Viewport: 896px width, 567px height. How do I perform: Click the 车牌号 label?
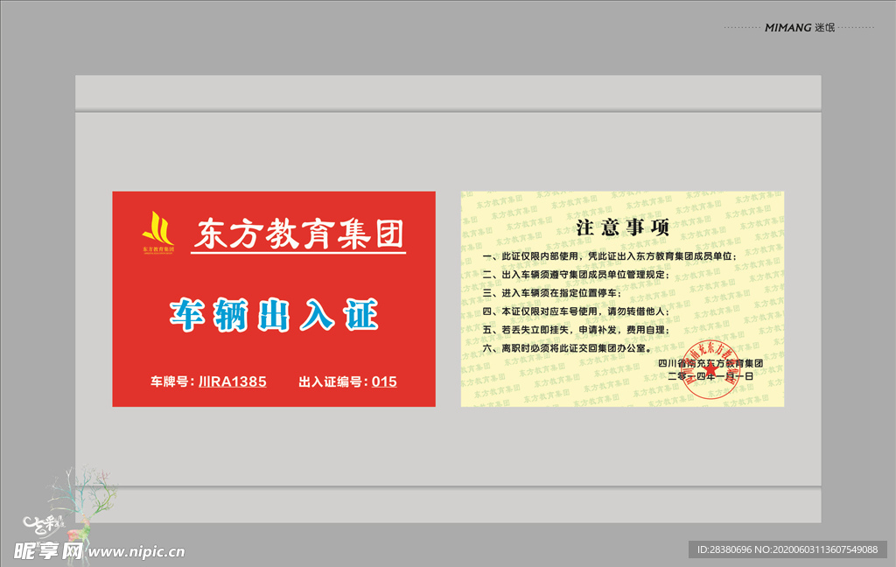tap(172, 381)
